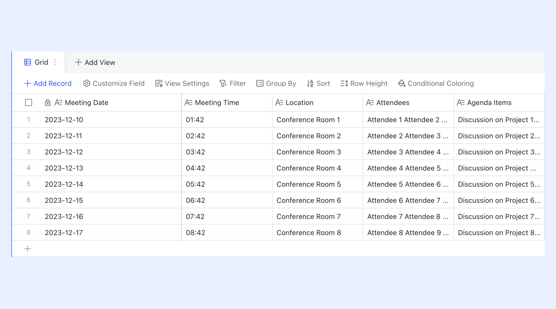This screenshot has width=556, height=309.
Task: Add a new row with bottom plus
Action: pos(28,249)
